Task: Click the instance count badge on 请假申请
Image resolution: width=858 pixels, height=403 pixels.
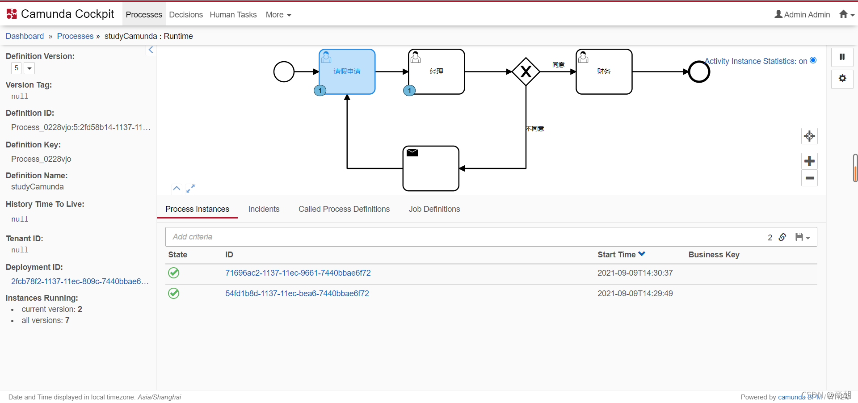Action: [x=320, y=91]
